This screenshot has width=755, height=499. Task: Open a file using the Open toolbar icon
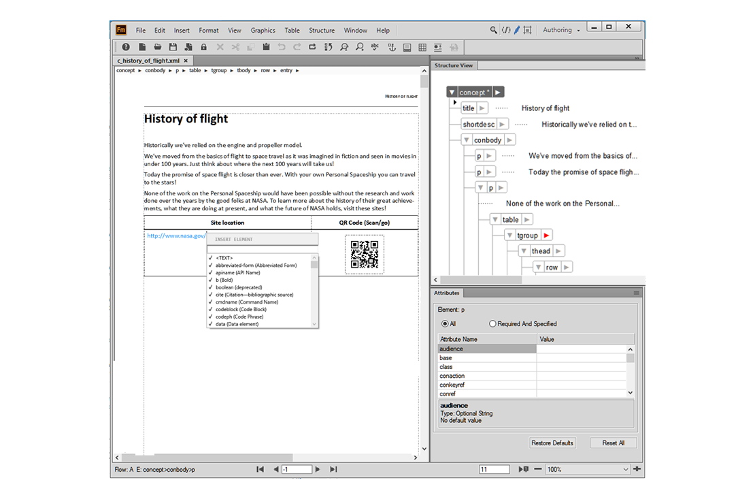click(x=157, y=47)
